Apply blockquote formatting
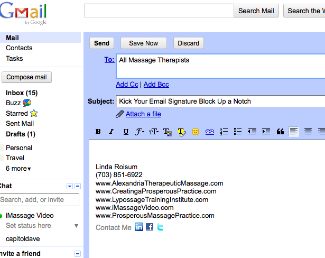This screenshot has width=325, height=258. [x=280, y=132]
